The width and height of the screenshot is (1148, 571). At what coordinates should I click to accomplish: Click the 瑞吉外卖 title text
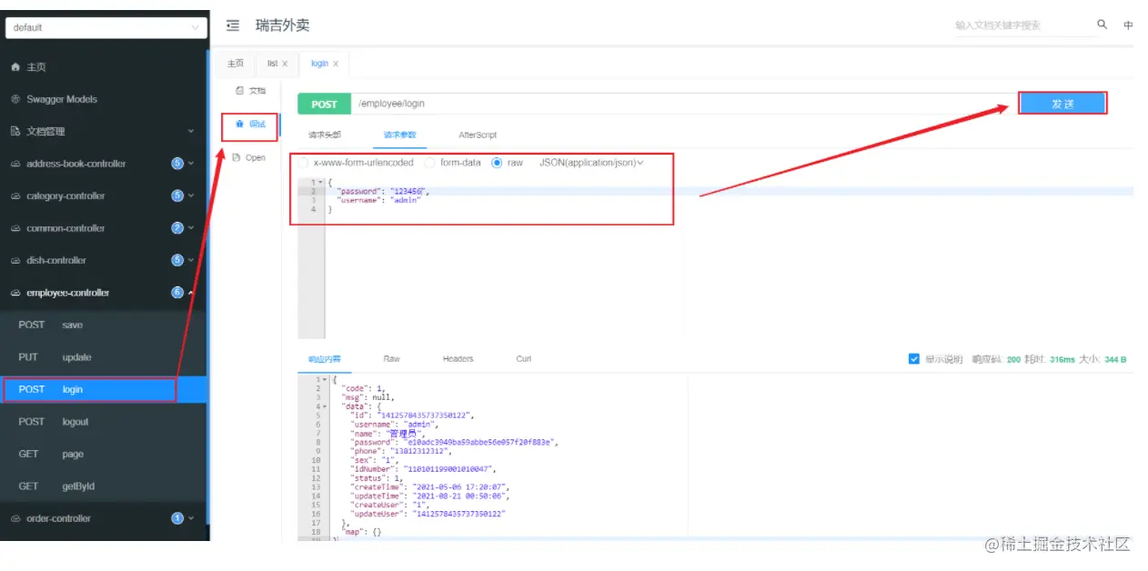283,25
